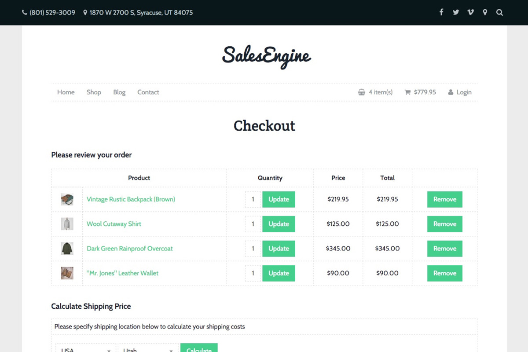Click the user icon beside Login

click(x=451, y=92)
